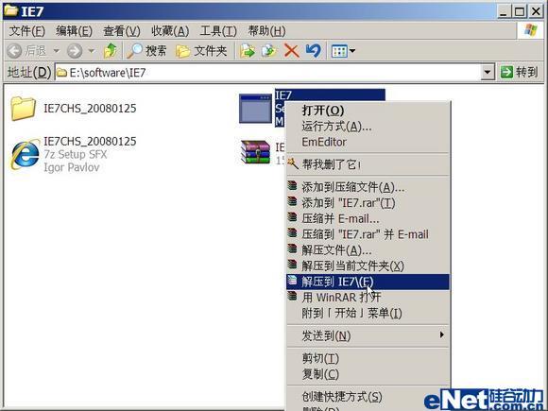Maximize the IE7 explorer window
This screenshot has height=411, width=548.
click(x=520, y=12)
